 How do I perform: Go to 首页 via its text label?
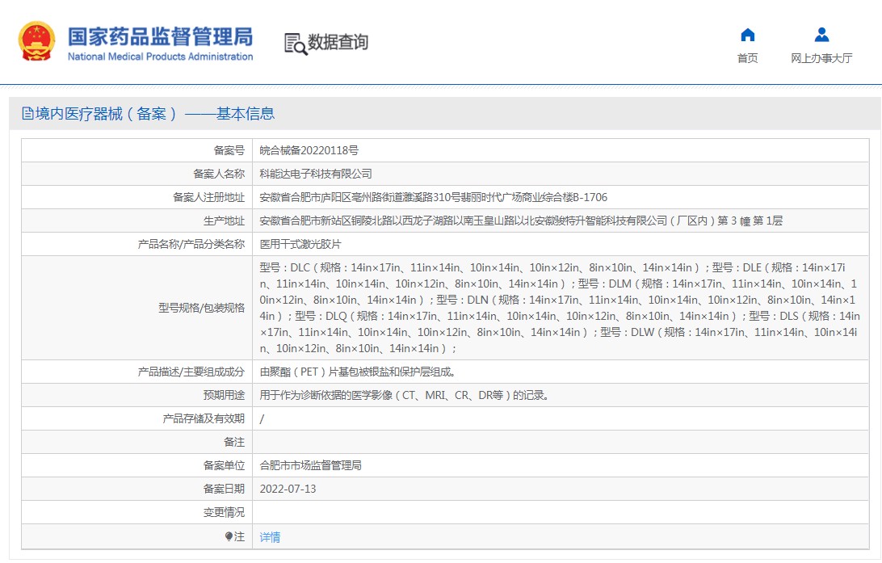pos(747,58)
